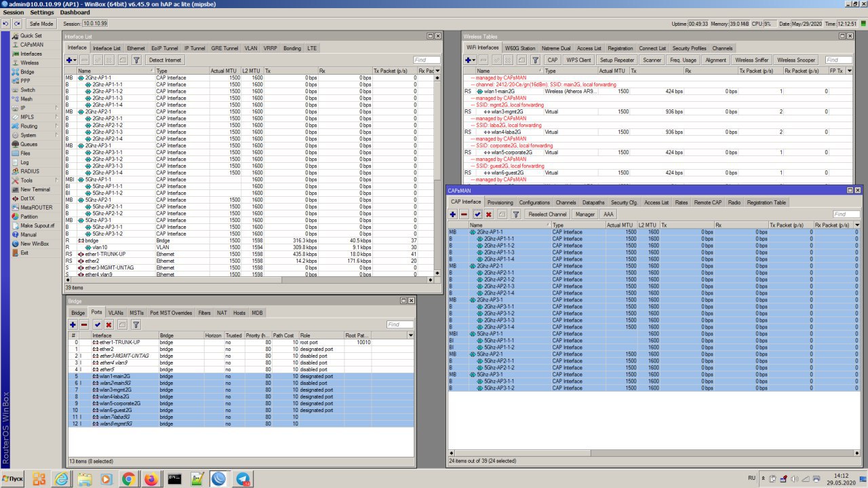
Task: Open Telegram from the taskbar
Action: pyautogui.click(x=242, y=479)
